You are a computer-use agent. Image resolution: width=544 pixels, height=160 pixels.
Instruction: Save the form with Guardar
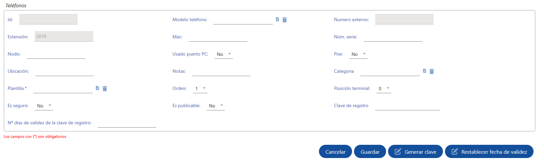(x=370, y=152)
